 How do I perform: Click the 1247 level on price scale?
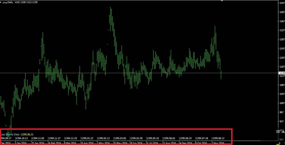click(x=282, y=48)
